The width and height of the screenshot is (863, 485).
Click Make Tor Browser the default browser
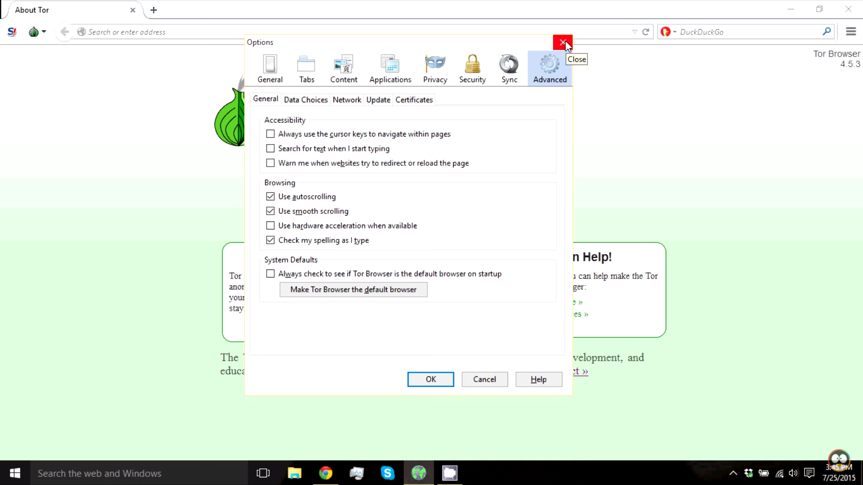click(x=353, y=290)
